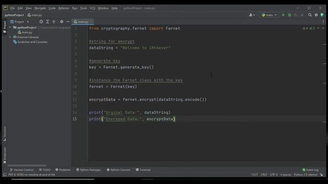Run with coverage icon in toolbar
This screenshot has height=184, width=328.
point(296,15)
